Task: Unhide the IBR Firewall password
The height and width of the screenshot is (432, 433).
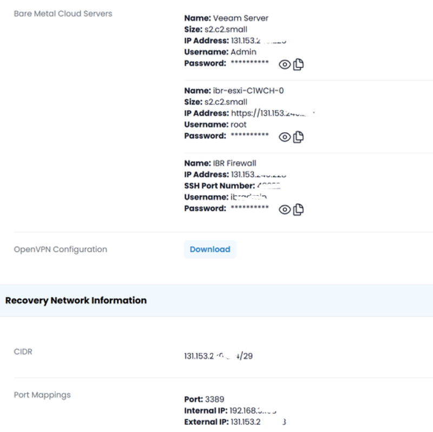Action: [x=285, y=210]
